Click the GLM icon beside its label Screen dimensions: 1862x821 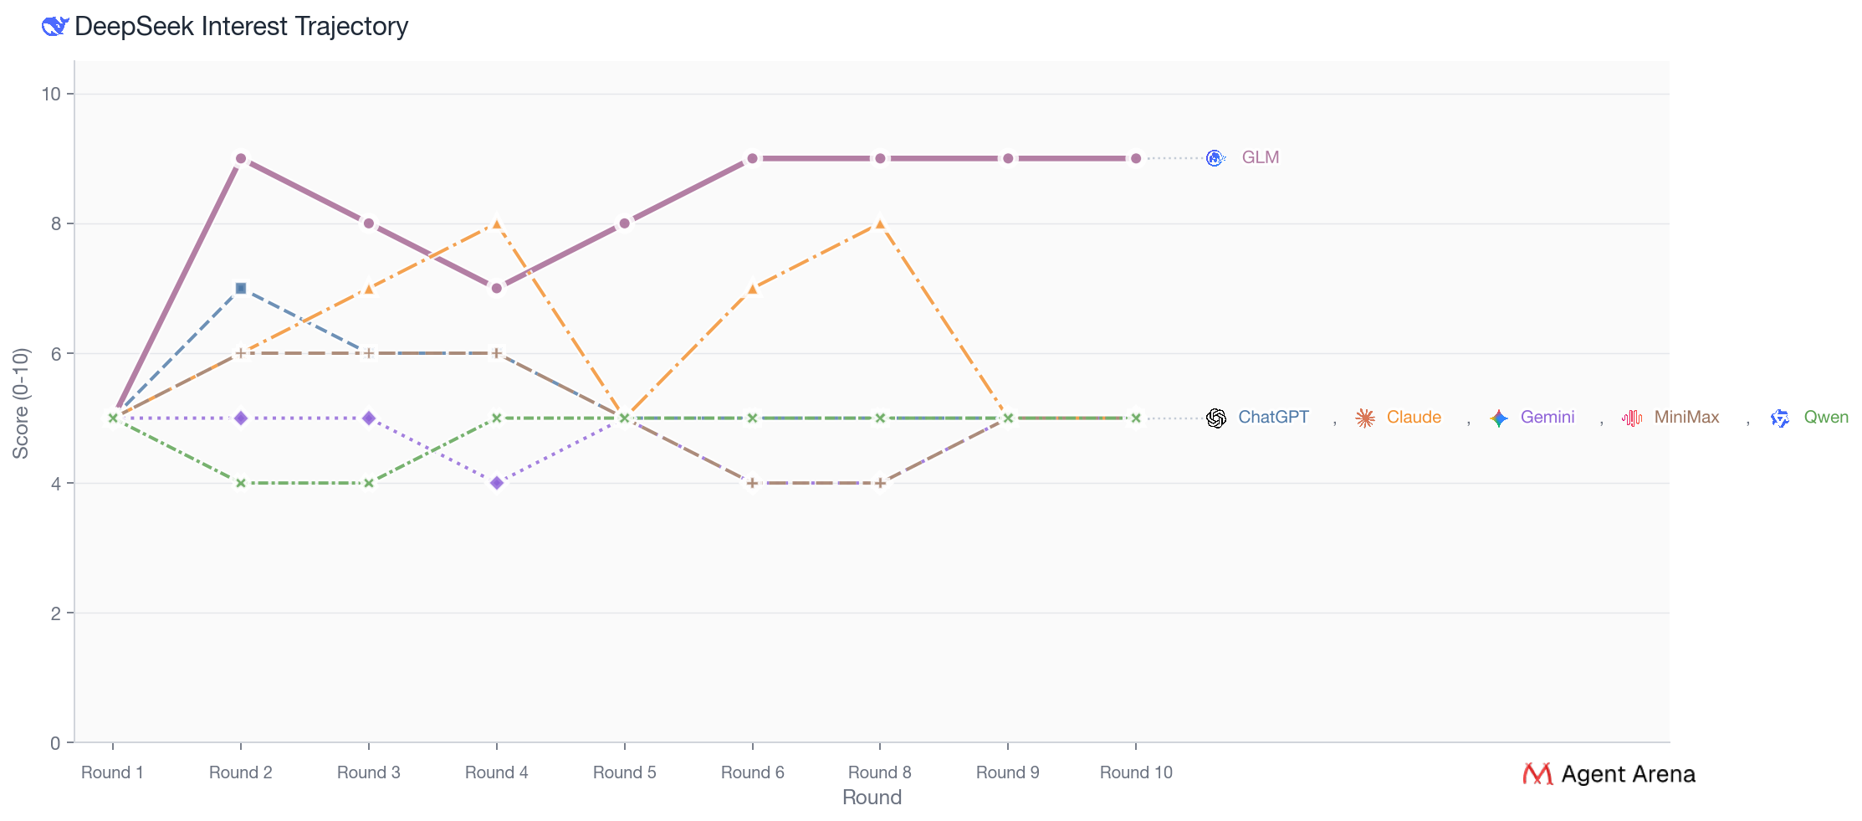pyautogui.click(x=1215, y=158)
